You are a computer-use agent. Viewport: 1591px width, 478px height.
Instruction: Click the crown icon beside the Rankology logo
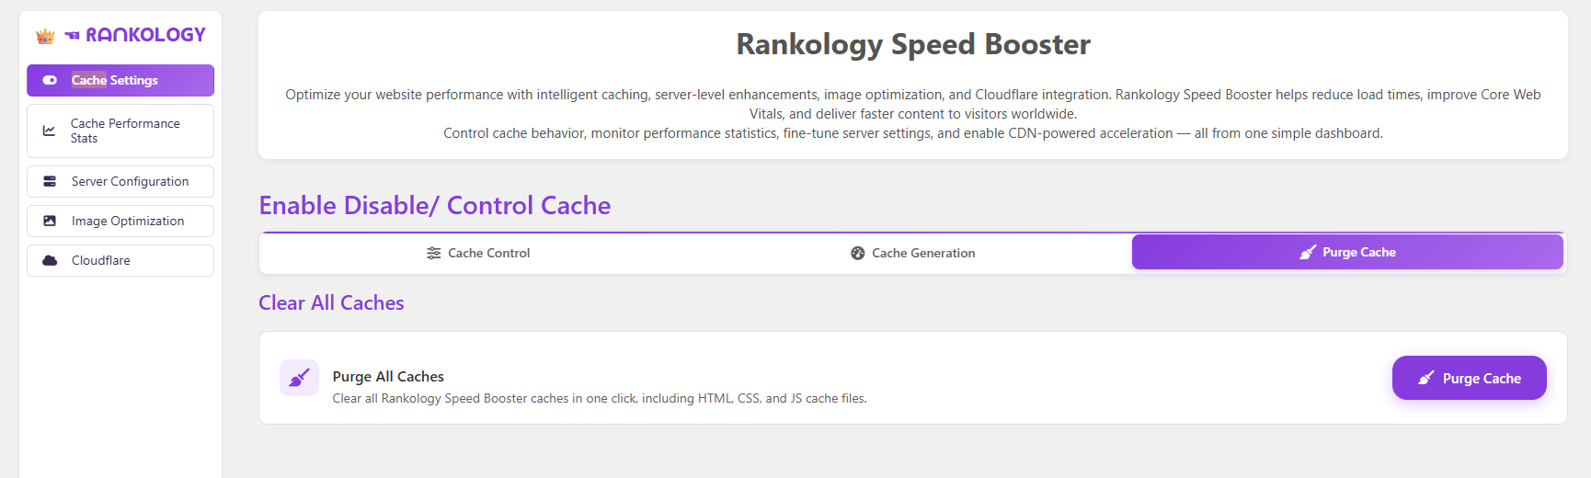[45, 37]
